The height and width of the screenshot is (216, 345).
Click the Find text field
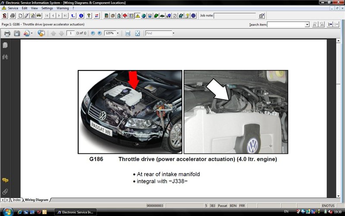pos(158,33)
